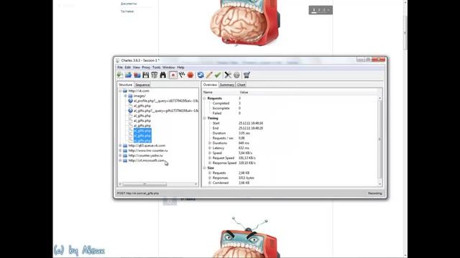Toggle the red Record button

pyautogui.click(x=173, y=75)
